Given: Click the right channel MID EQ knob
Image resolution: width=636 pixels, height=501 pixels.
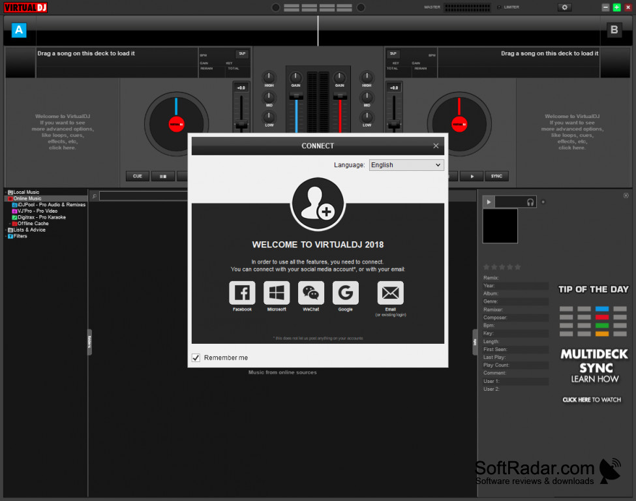Looking at the screenshot, I should click(x=367, y=97).
